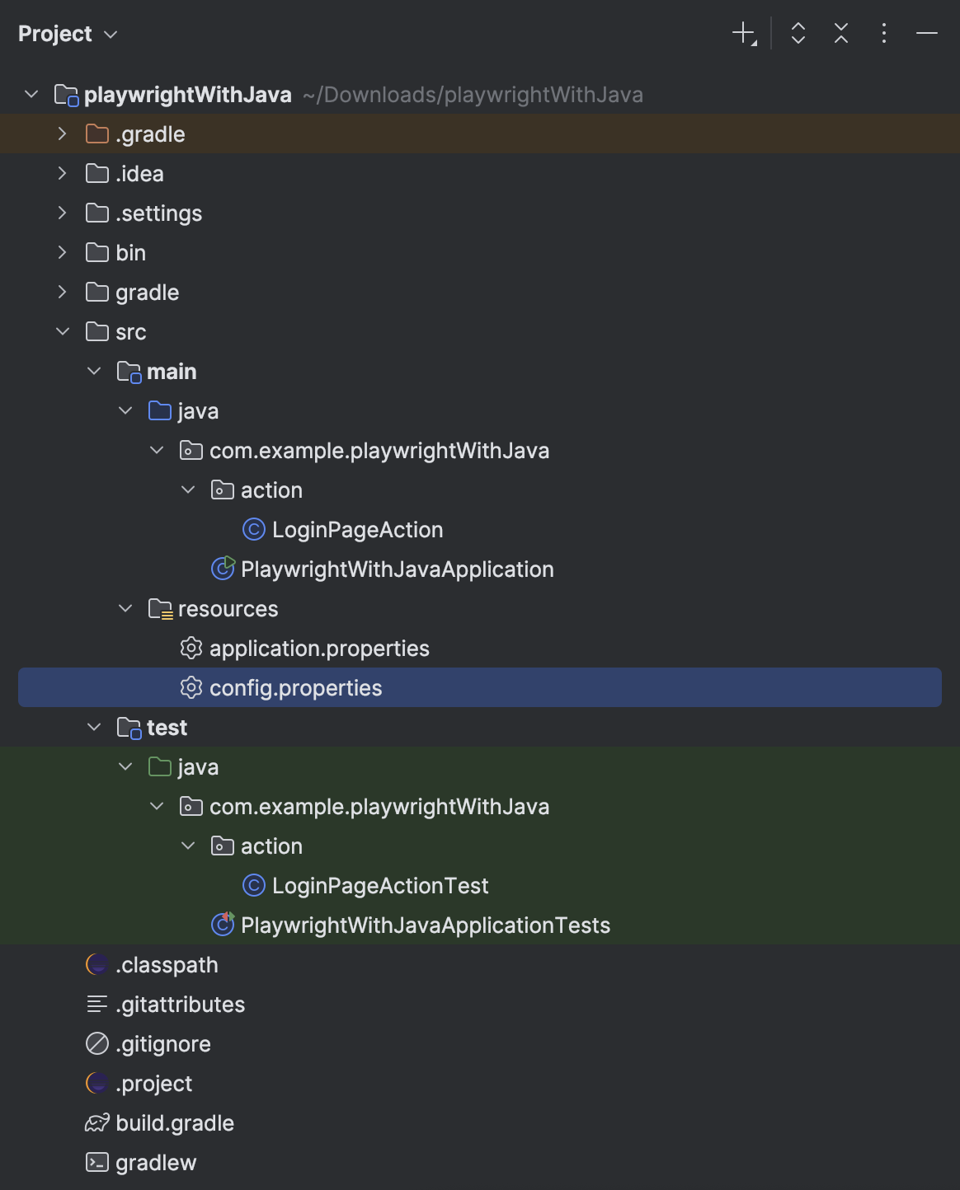Collapse the playwrightWithJava root node
The height and width of the screenshot is (1190, 960).
(31, 95)
